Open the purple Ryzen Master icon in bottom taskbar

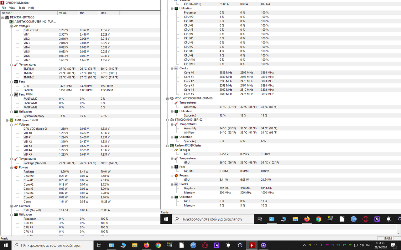pos(263,245)
